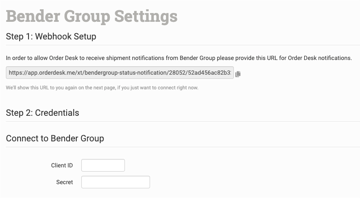Click the Client ID label

point(62,165)
